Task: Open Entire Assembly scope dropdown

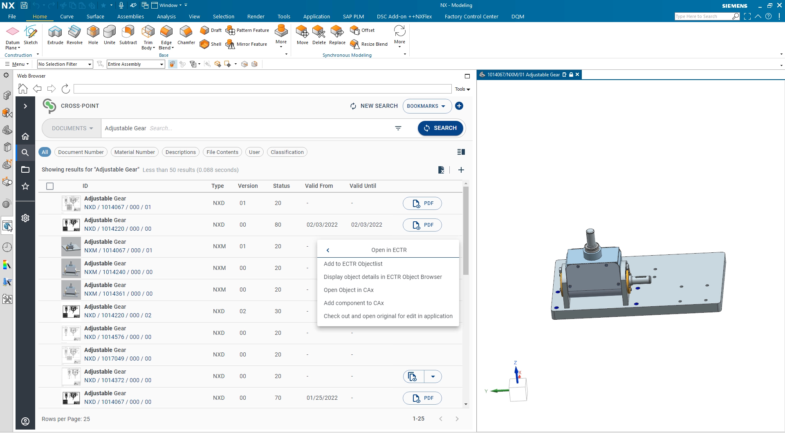Action: pyautogui.click(x=136, y=64)
